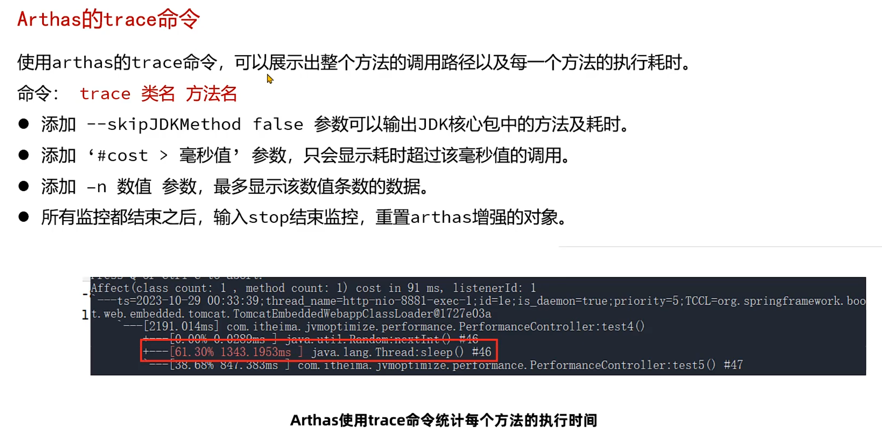The image size is (882, 438).
Task: Click the TomcatEmbeddedWebappClassLoader@1727e03a text
Action: (x=362, y=314)
